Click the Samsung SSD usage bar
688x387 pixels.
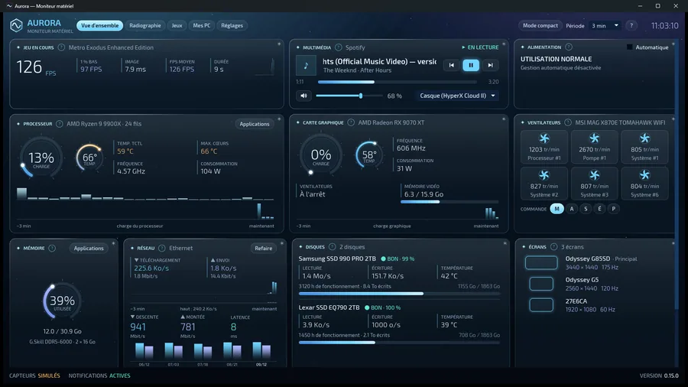(399, 294)
